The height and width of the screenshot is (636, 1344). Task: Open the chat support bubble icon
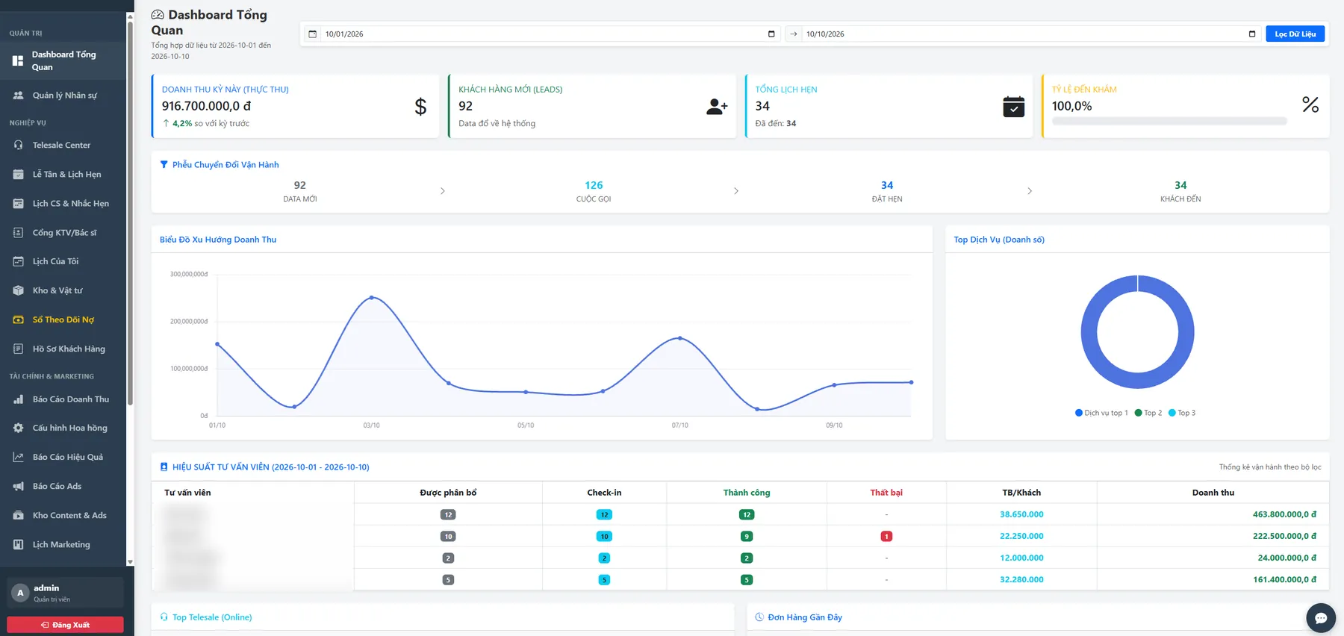point(1320,617)
